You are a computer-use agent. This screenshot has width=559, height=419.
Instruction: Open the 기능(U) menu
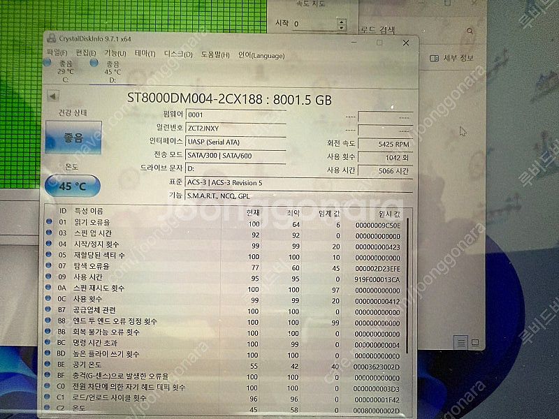[x=115, y=53]
